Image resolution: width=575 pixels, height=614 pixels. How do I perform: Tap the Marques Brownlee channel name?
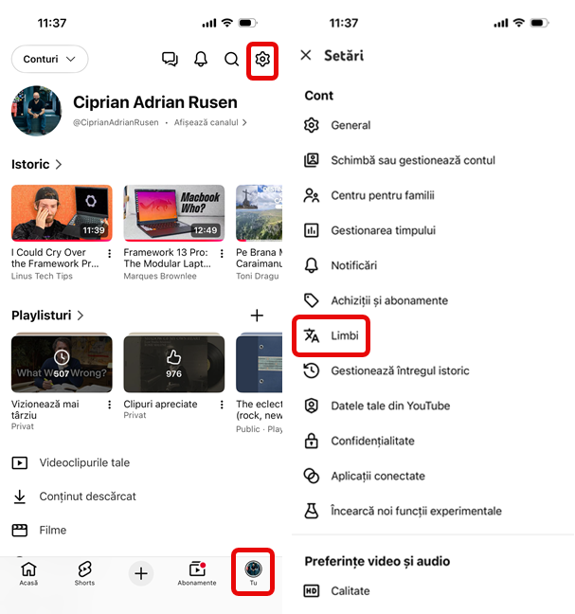coord(160,276)
